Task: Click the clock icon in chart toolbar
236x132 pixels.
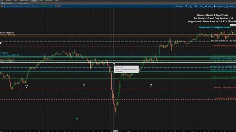Action: [x=201, y=6]
